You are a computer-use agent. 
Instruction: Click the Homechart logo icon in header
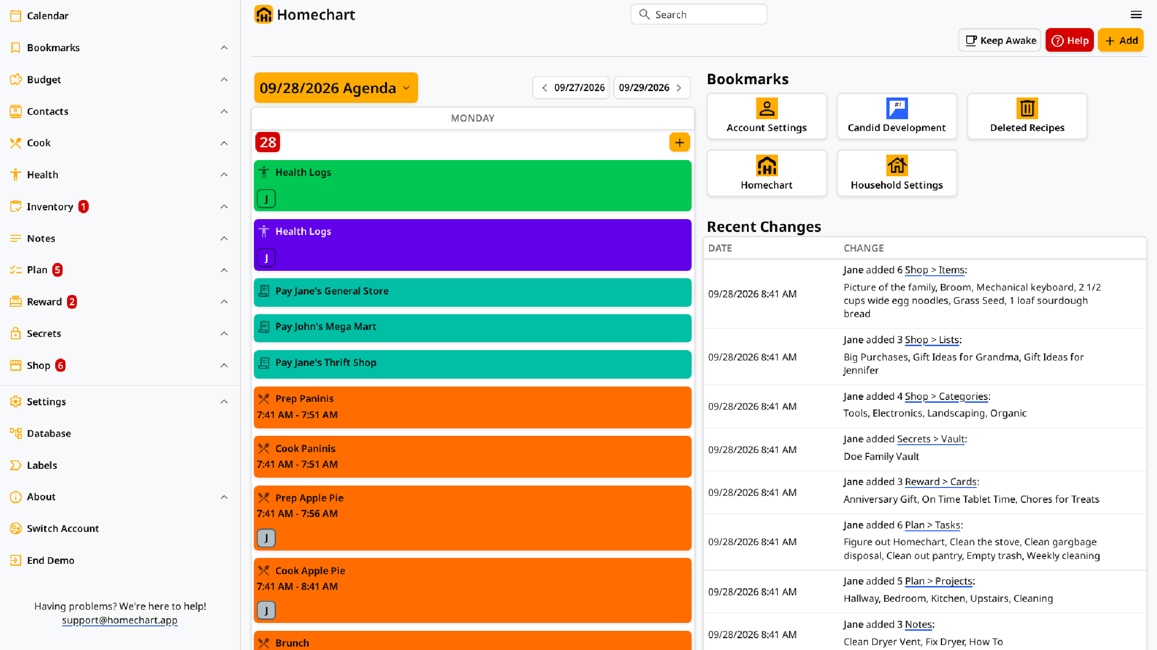click(264, 15)
